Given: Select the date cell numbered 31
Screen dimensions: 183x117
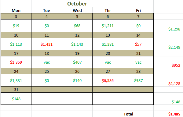Looking at the screenshot, I should [16, 90].
